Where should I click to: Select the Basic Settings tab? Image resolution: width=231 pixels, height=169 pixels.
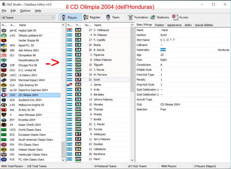(144, 24)
